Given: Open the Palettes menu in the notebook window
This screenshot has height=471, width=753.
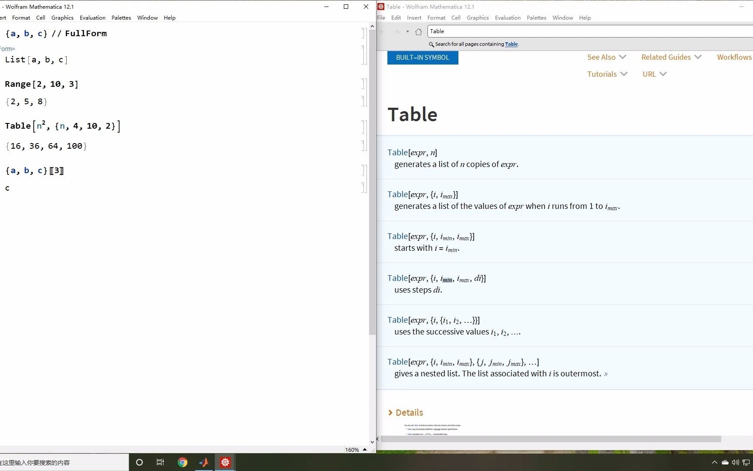Looking at the screenshot, I should [121, 18].
